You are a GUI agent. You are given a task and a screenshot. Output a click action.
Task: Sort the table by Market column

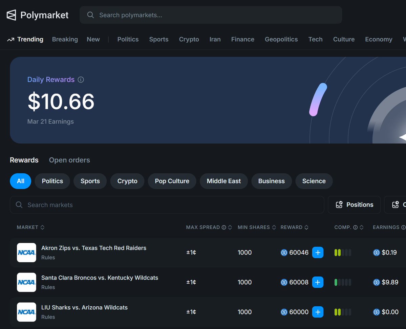point(30,227)
